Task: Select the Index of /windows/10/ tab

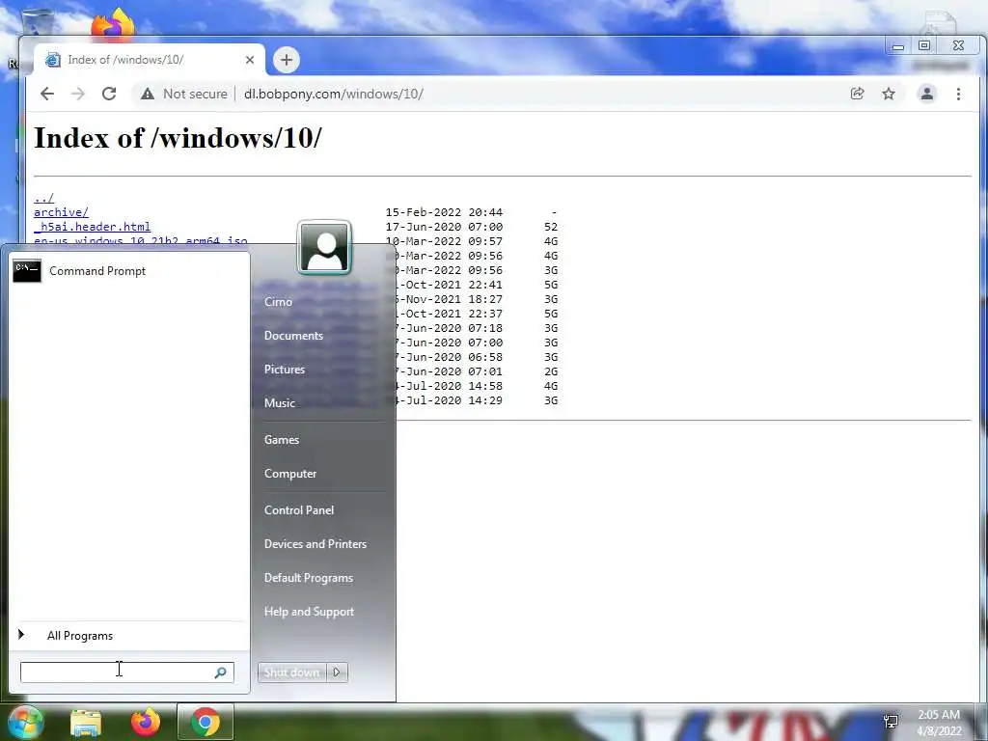Action: coord(150,60)
